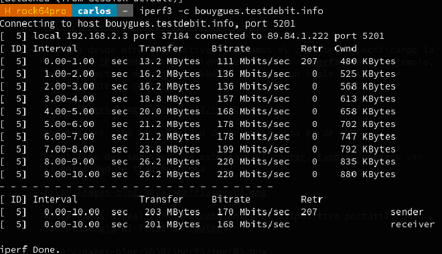Click the carlos username prompt segment

[94, 11]
